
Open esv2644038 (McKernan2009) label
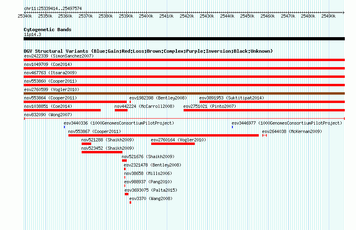coord(292,131)
